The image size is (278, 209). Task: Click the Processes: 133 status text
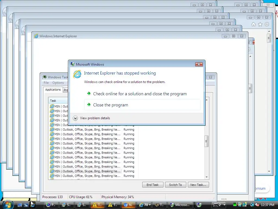[52, 197]
